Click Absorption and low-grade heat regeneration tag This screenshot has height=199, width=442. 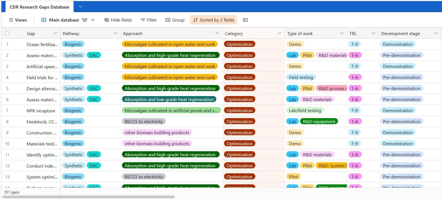click(x=169, y=99)
